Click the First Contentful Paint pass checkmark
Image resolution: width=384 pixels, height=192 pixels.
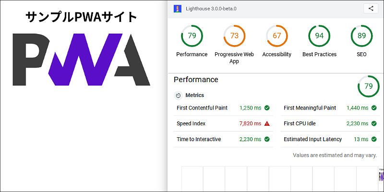[x=267, y=108]
